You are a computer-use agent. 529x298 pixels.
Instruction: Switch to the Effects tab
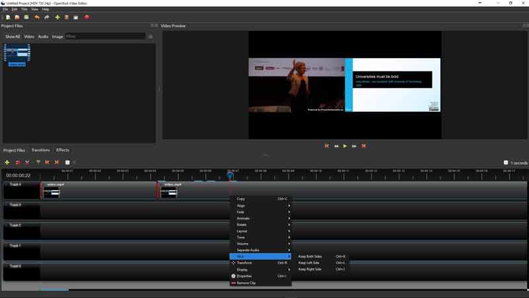(62, 150)
